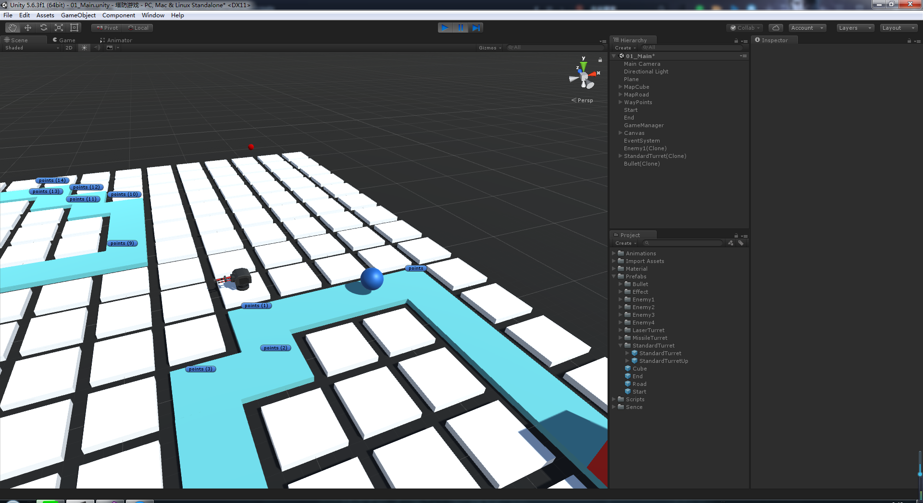Screen dimensions: 923x503
Task: Open the Component menu
Action: click(x=119, y=15)
